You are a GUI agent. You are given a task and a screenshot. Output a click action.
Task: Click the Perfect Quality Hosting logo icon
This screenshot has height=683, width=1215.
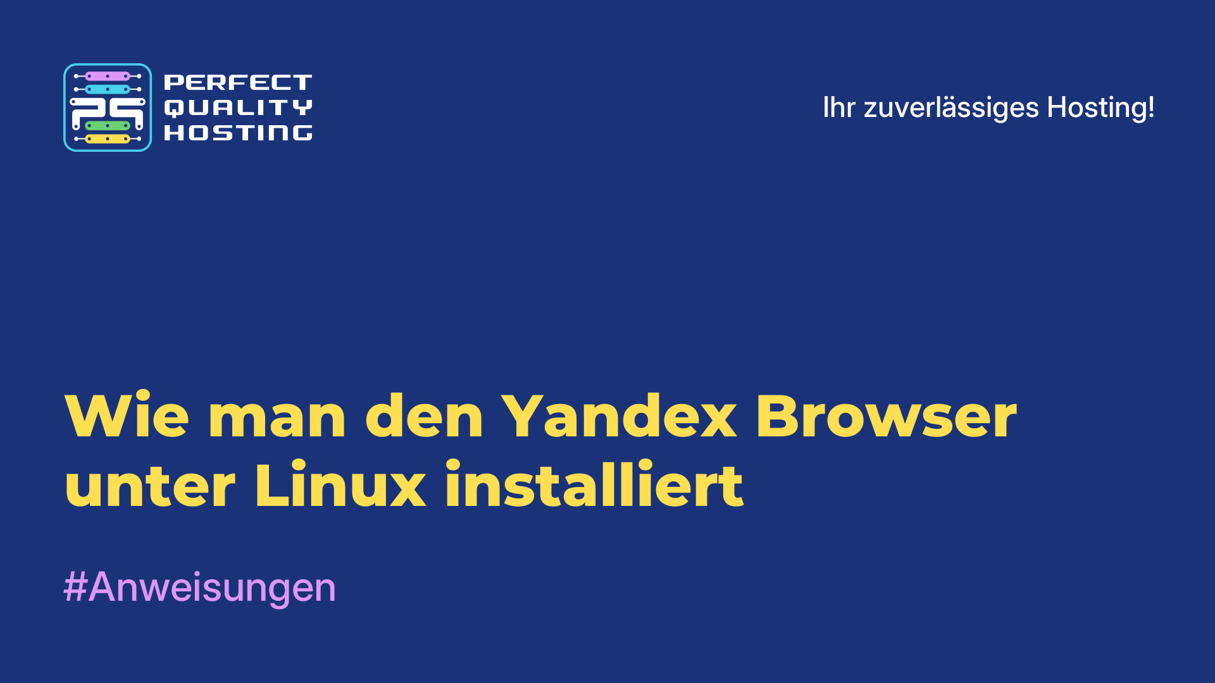point(108,107)
